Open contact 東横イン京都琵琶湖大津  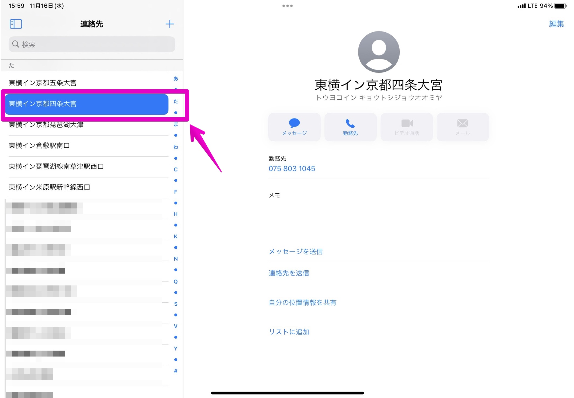tap(88, 125)
